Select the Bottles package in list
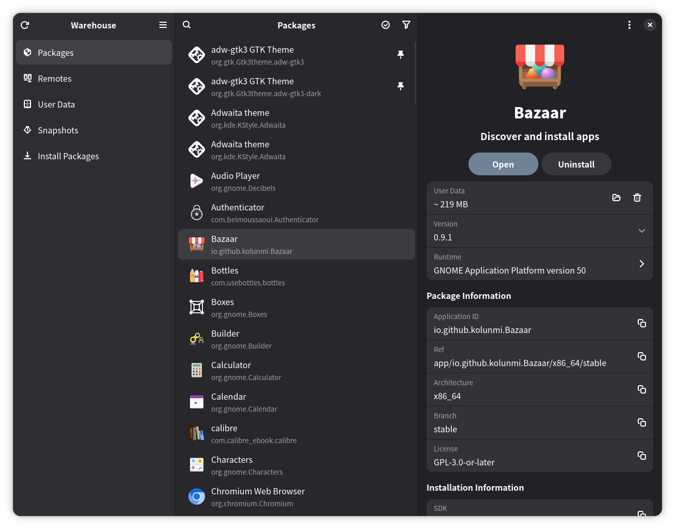 pyautogui.click(x=297, y=276)
